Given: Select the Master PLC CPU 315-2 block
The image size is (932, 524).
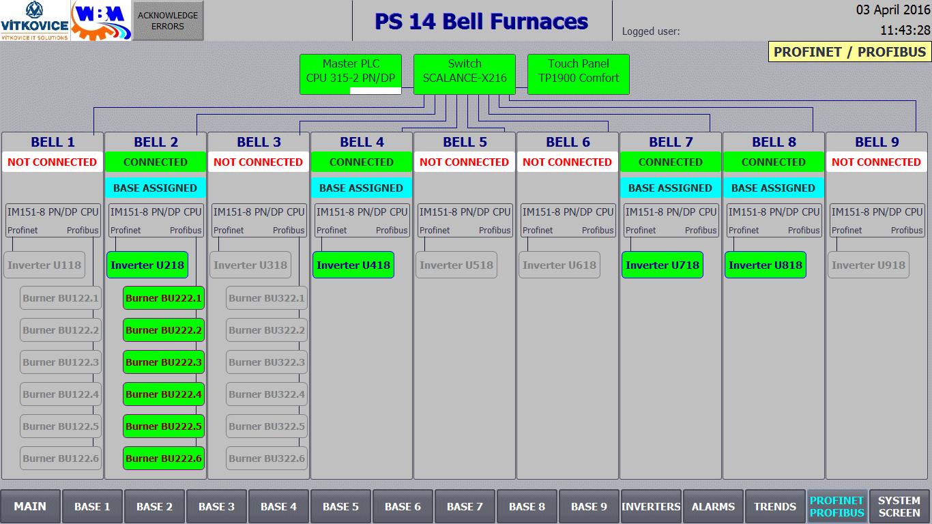Looking at the screenshot, I should [x=351, y=74].
